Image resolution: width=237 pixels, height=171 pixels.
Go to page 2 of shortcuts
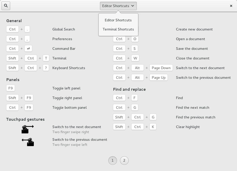[124, 160]
